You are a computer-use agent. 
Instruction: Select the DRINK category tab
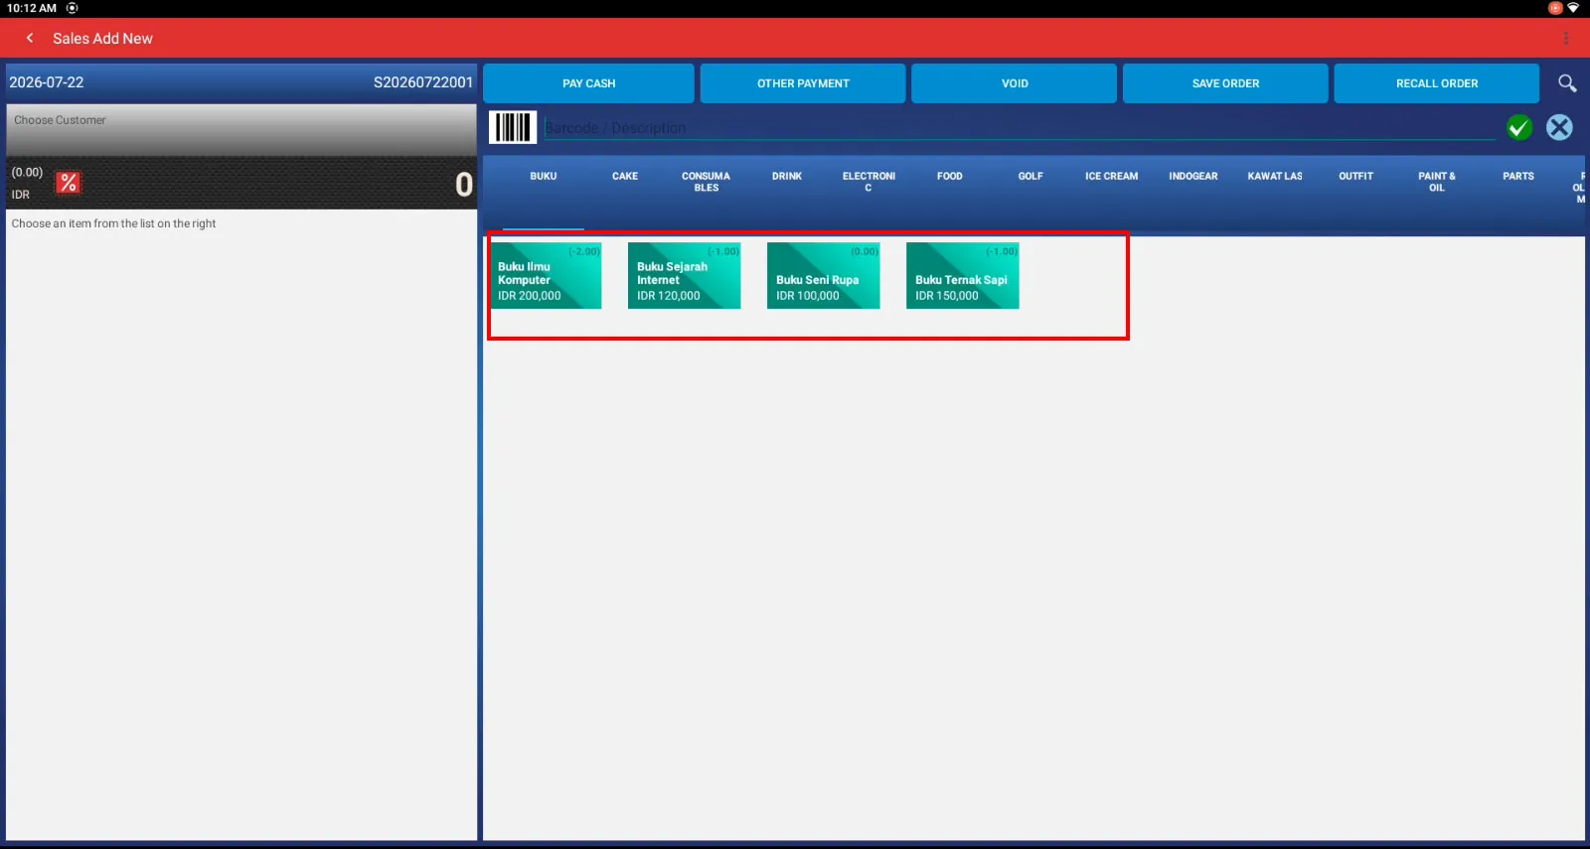pos(787,176)
